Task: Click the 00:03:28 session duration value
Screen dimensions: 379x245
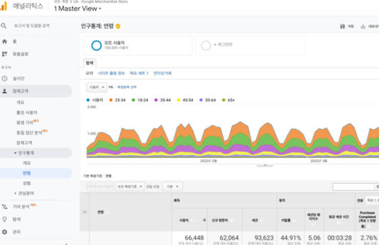Action: pos(339,238)
